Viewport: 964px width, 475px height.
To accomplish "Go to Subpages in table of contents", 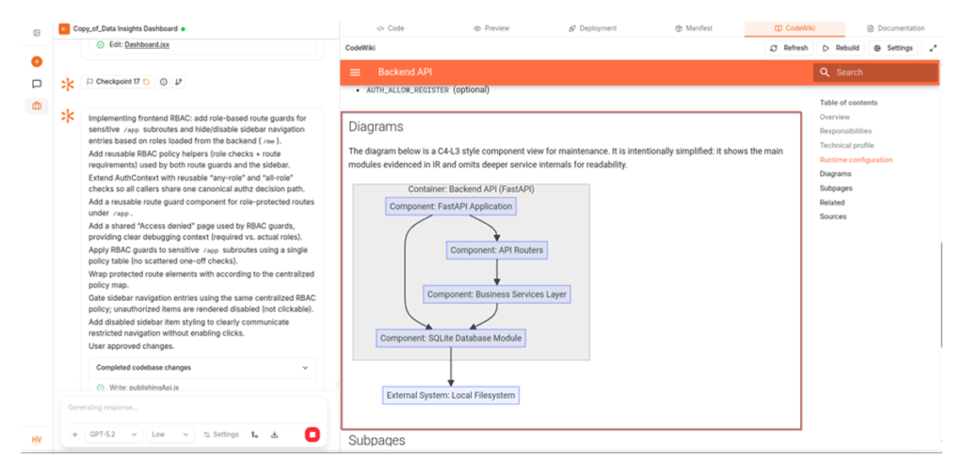I will pos(836,188).
